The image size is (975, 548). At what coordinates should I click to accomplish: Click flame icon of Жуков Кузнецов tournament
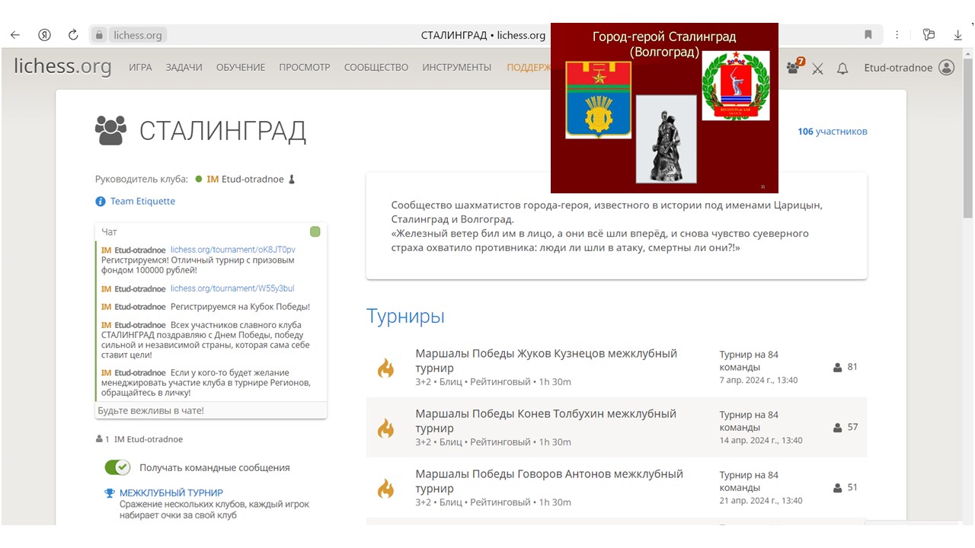coord(386,368)
